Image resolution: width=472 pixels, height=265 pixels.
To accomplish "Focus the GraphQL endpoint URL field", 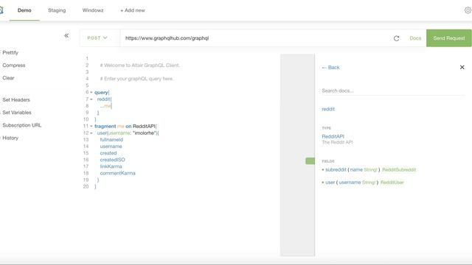I will coord(255,38).
